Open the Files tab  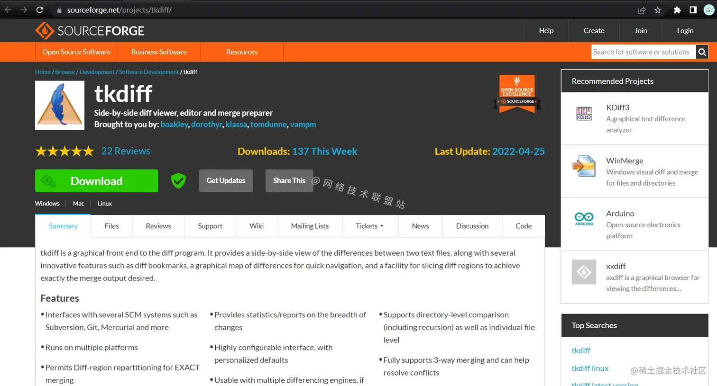pyautogui.click(x=112, y=226)
